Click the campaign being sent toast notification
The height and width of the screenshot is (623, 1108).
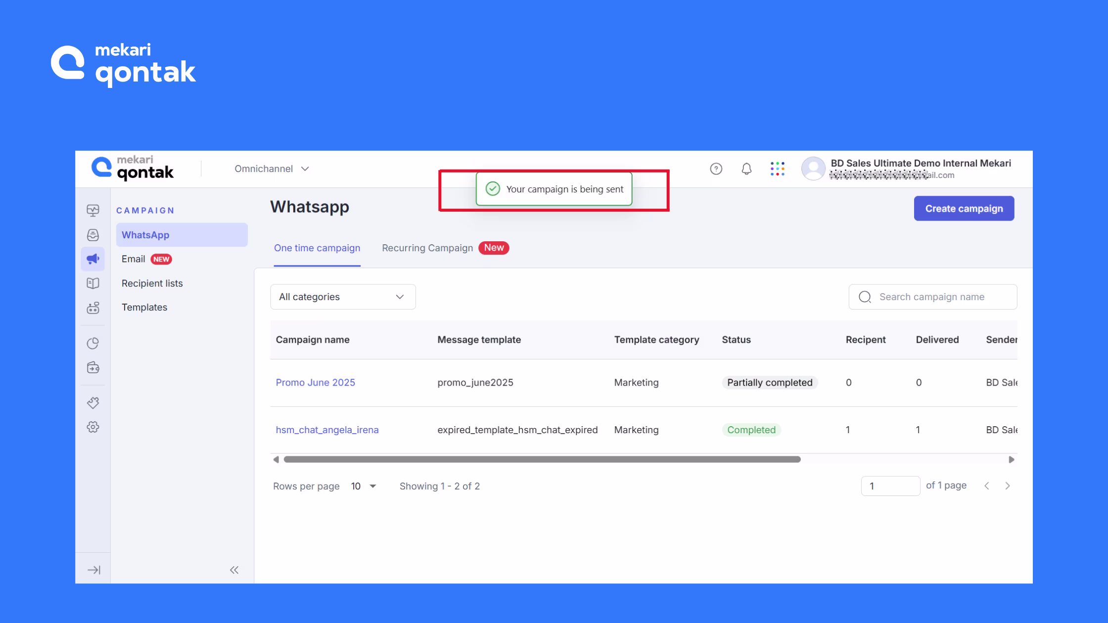pos(554,189)
